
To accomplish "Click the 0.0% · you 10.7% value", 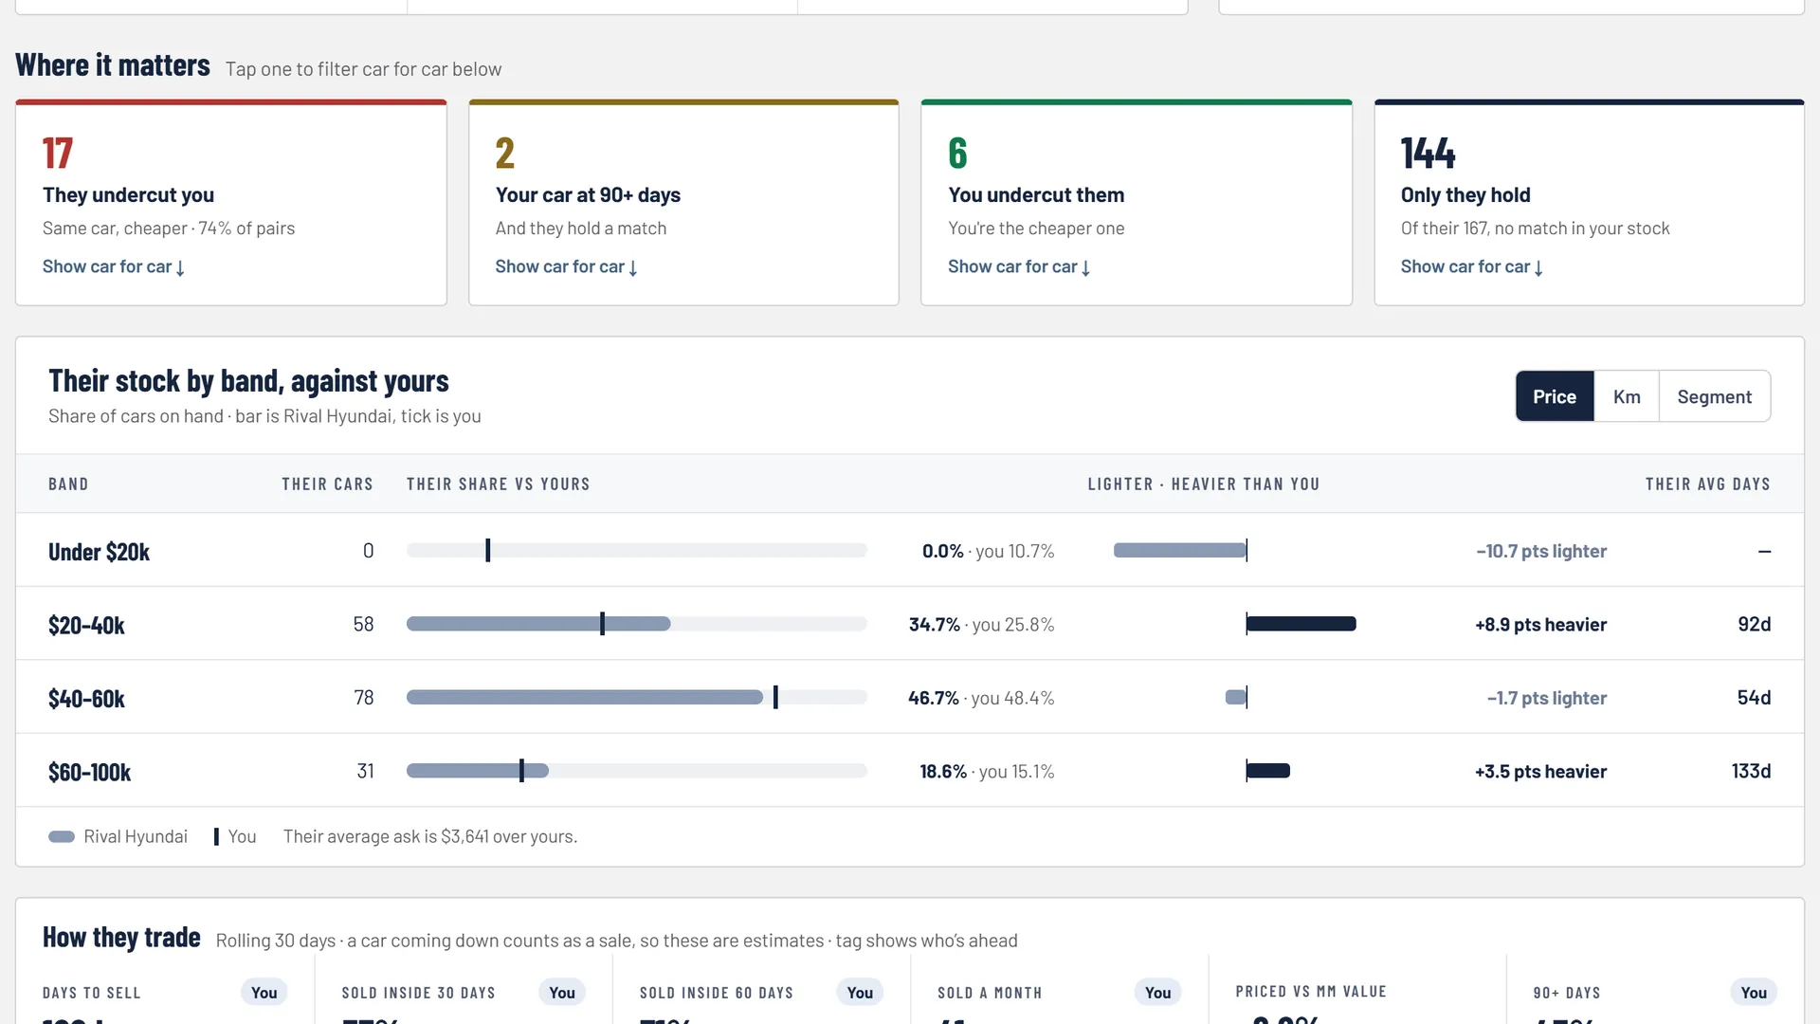I will pos(988,552).
